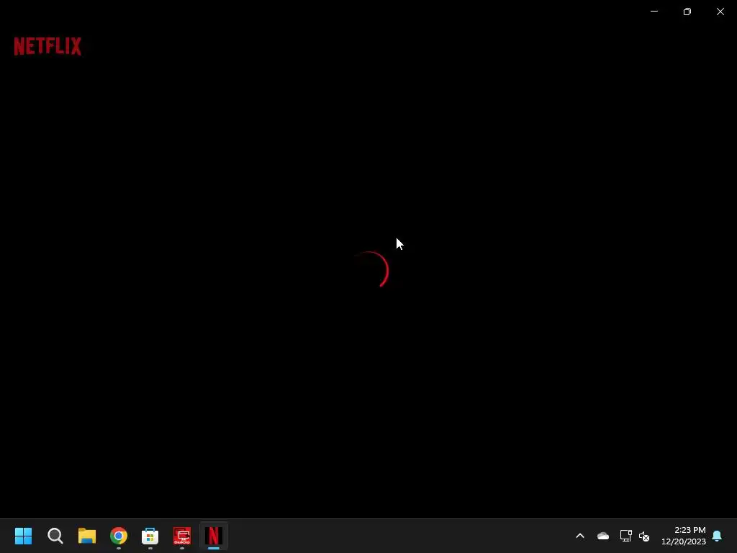
Task: Open taskbar Search
Action: point(55,536)
